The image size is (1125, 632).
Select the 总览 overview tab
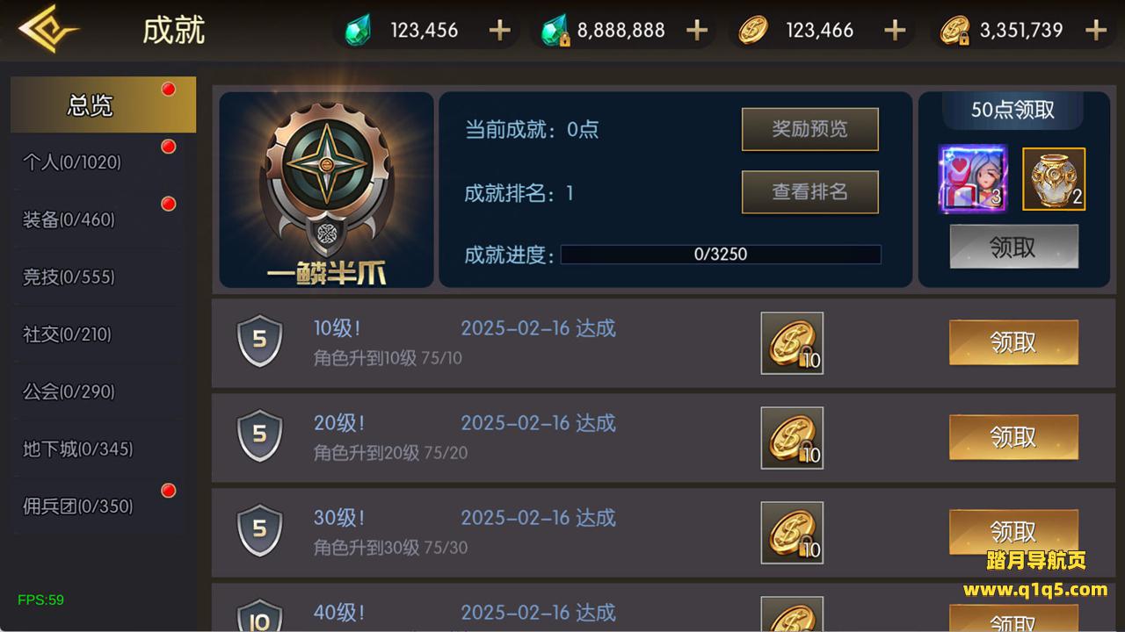click(x=103, y=105)
